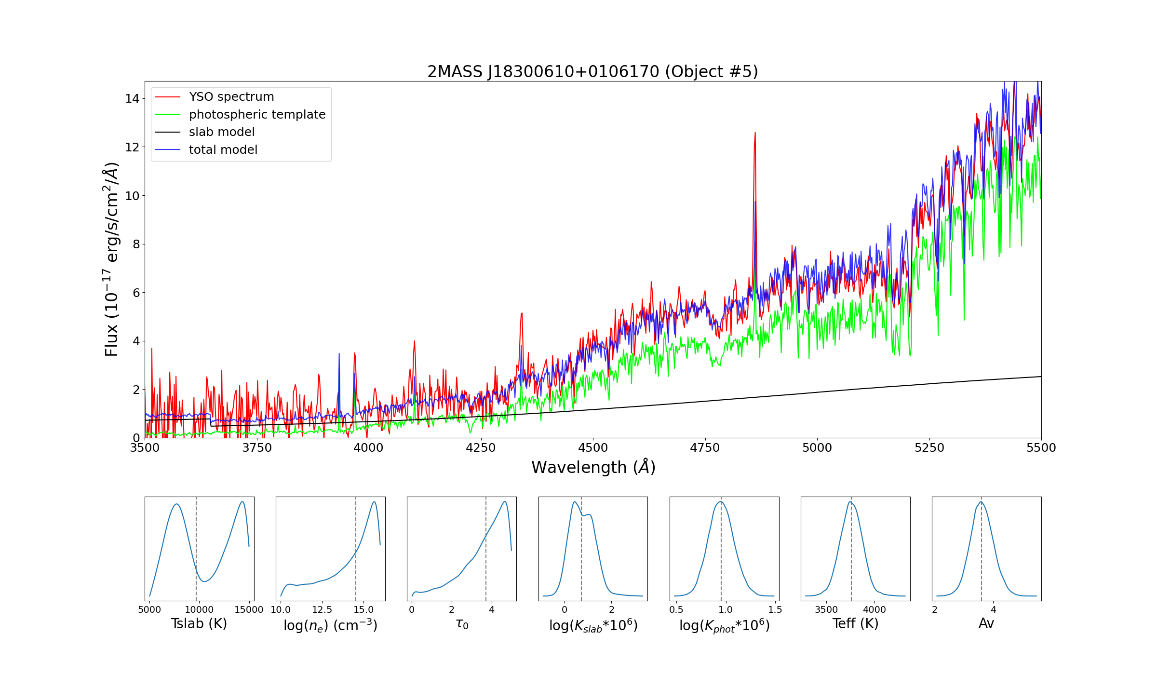Click the 'Tslab (K)' axis label
Viewport: 1157px width, 675px height.
click(x=199, y=624)
